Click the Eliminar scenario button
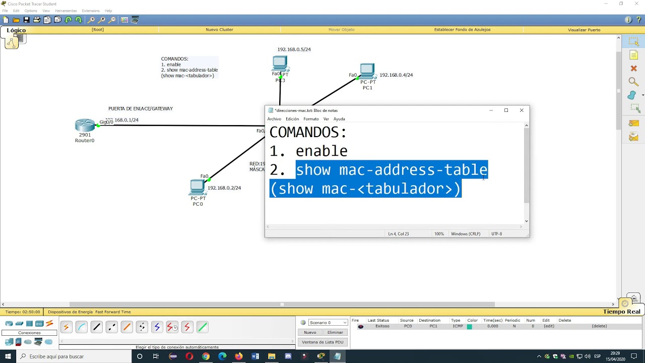The height and width of the screenshot is (363, 645). point(335,332)
